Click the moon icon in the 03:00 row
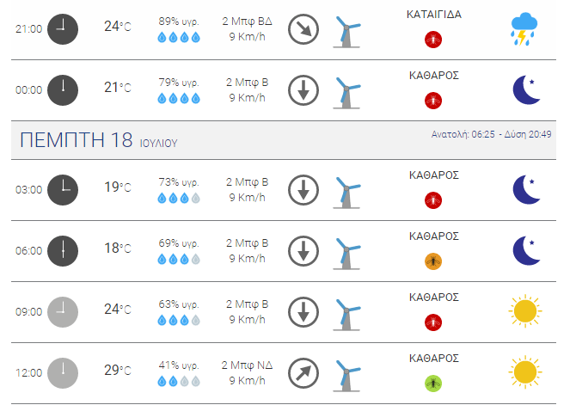The width and height of the screenshot is (576, 405). [526, 190]
